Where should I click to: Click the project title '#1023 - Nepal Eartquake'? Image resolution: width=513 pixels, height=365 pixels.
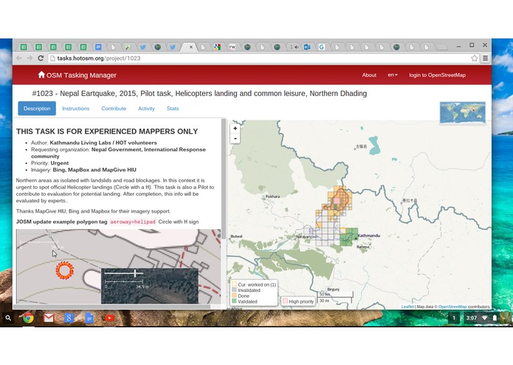tap(199, 94)
